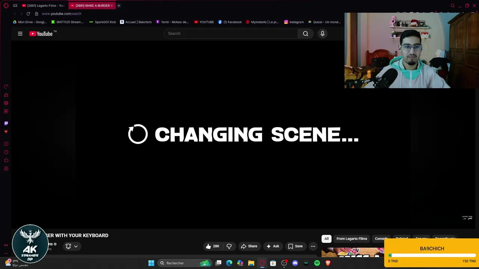Screen dimensions: 479x269
Task: Open the YOUTUBE bookmark
Action: point(204,22)
